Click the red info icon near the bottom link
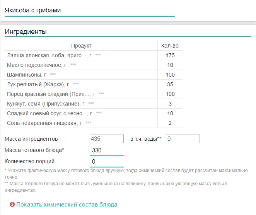This screenshot has width=256, height=215. (12, 205)
